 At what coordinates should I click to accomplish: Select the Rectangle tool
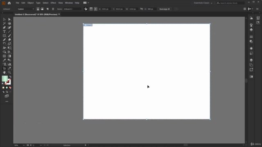[5, 36]
